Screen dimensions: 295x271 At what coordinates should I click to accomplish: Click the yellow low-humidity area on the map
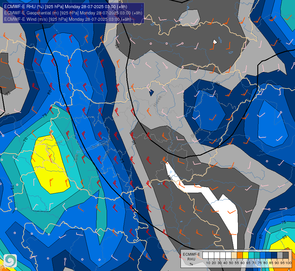click(50, 164)
